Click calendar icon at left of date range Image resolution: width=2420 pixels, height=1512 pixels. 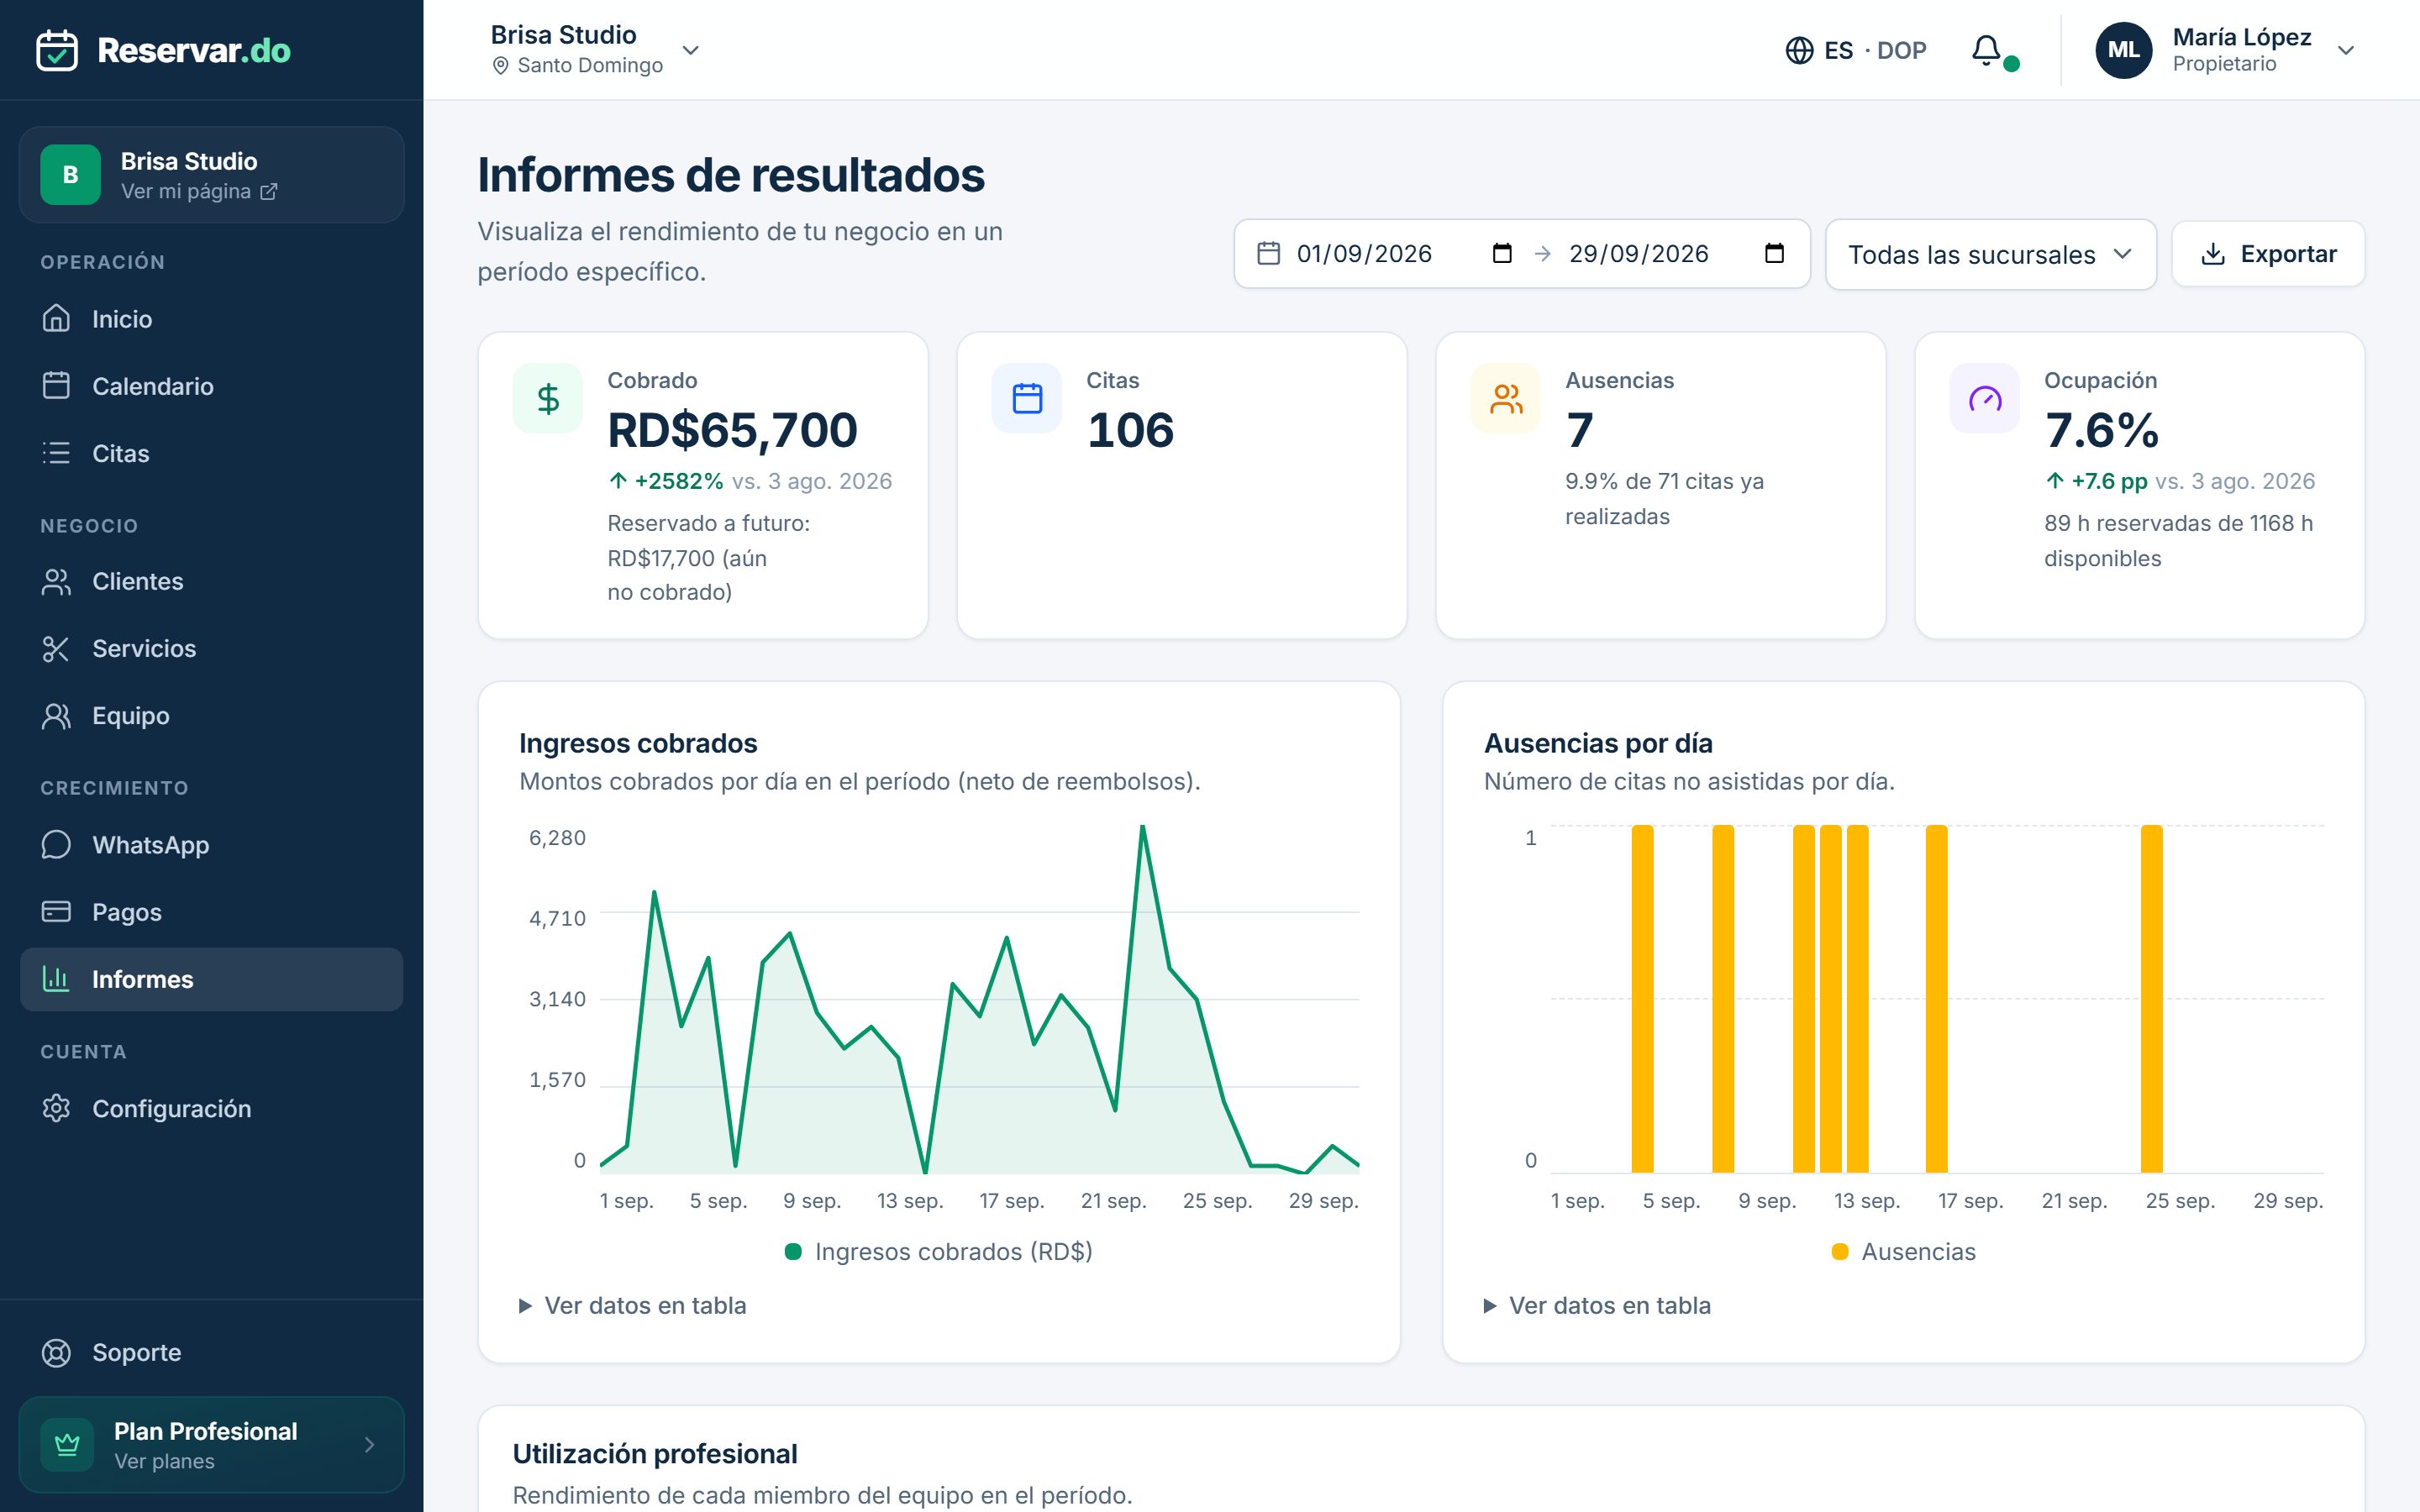point(1269,253)
